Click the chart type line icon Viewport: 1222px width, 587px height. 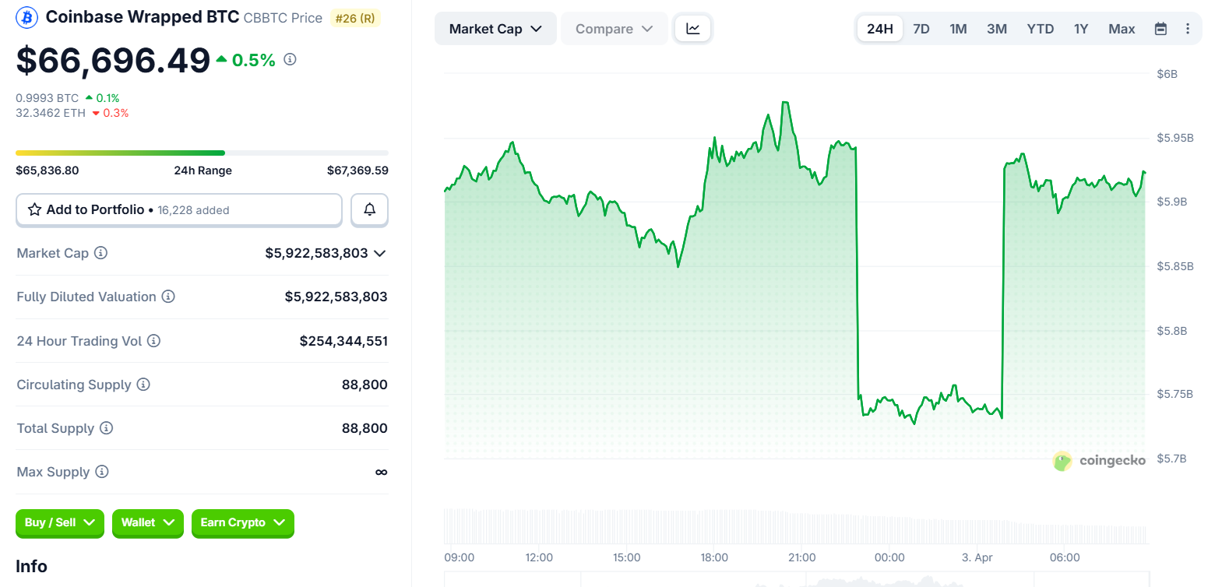pyautogui.click(x=692, y=29)
